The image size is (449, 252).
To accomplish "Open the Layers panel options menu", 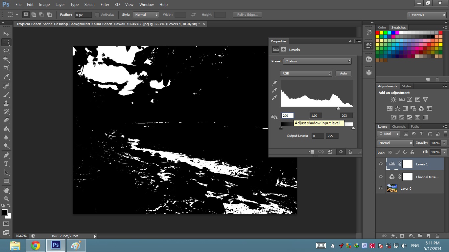I will click(445, 126).
